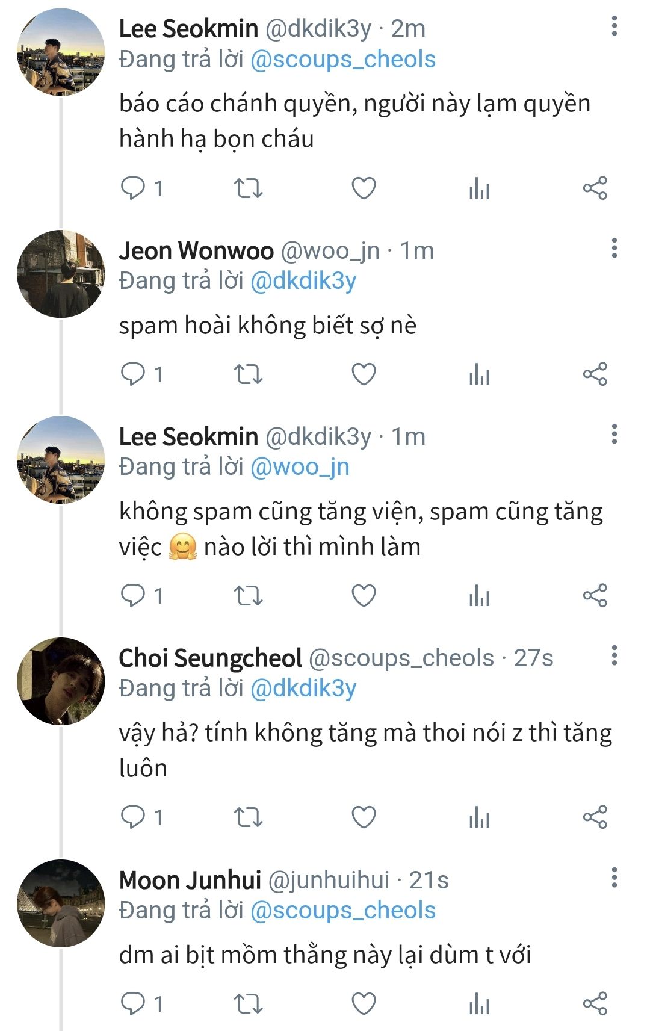
Task: View analytics on Lee Seokmin's first tweet
Action: click(x=479, y=188)
